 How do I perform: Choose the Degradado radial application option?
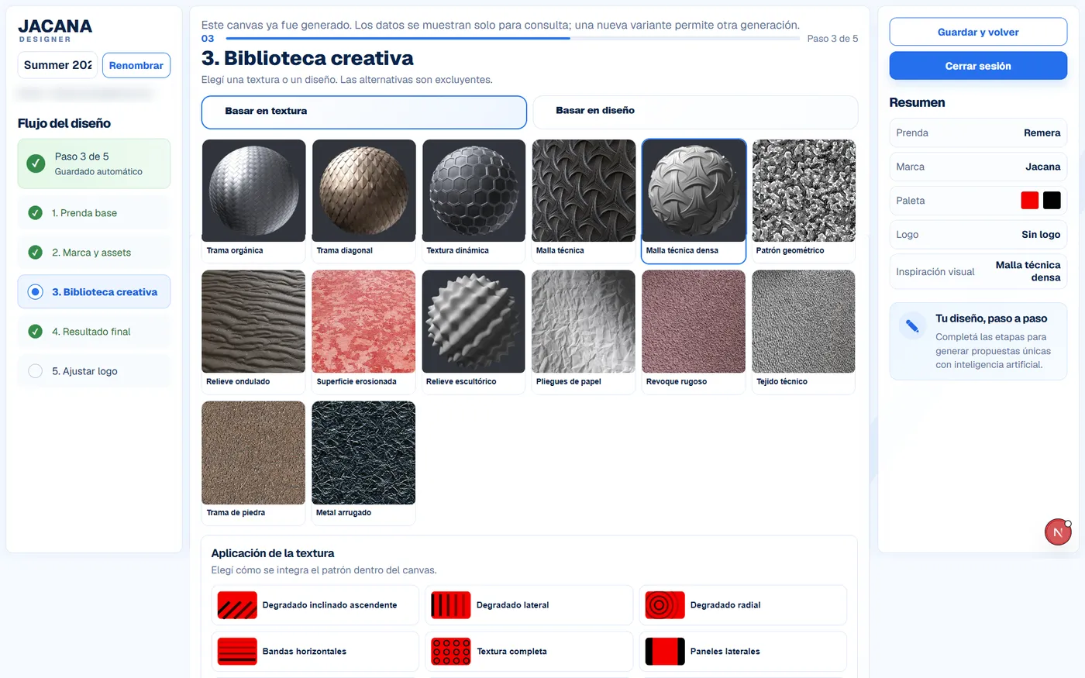tap(742, 605)
